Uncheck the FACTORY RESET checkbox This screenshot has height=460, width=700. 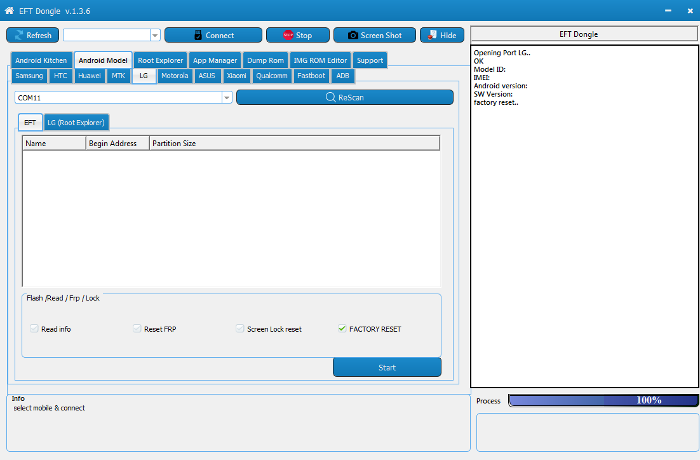click(x=342, y=328)
